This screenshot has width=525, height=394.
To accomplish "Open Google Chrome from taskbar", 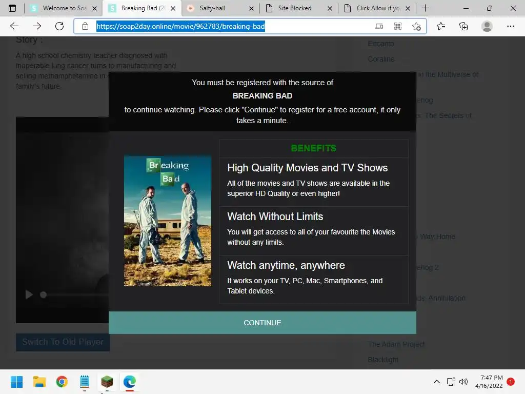I will [x=62, y=382].
